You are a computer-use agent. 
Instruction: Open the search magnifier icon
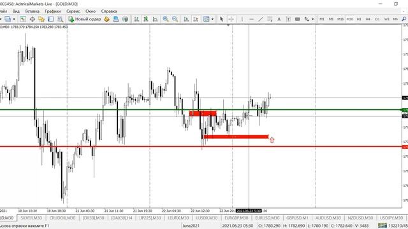tap(404, 19)
